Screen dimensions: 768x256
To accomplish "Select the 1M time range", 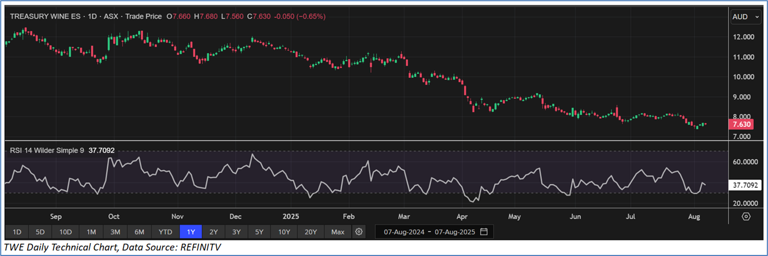I will (x=91, y=232).
